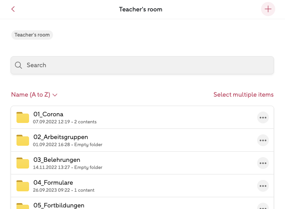Open the 02_Arbeitsgruppen folder by name
Viewport: 285px width, 209px height.
(60, 137)
